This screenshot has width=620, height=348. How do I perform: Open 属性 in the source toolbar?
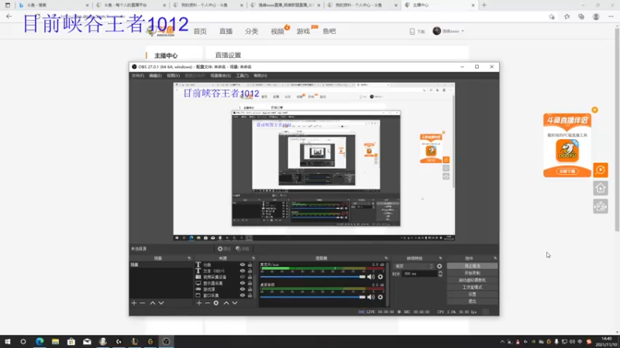pyautogui.click(x=224, y=249)
